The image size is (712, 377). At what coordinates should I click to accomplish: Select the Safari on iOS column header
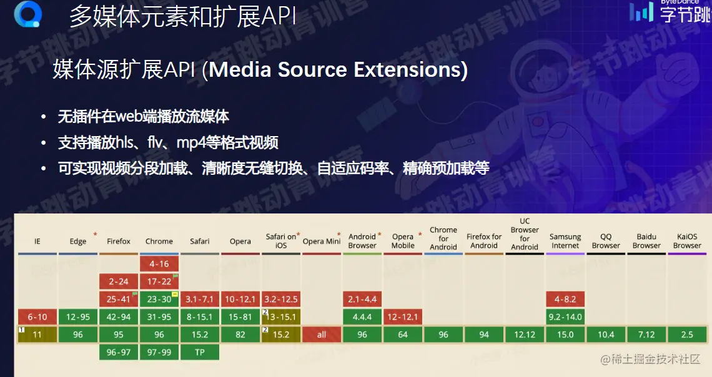click(281, 241)
